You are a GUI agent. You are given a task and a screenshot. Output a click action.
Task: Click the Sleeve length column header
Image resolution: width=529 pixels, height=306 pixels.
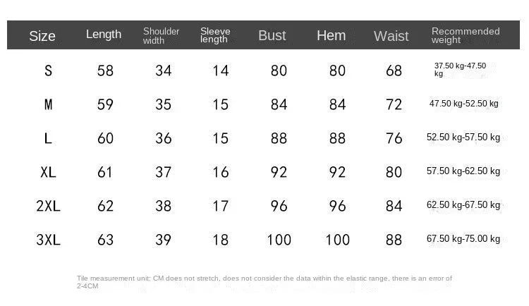tap(215, 35)
